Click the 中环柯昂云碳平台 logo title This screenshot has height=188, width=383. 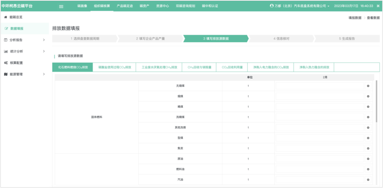(17, 6)
